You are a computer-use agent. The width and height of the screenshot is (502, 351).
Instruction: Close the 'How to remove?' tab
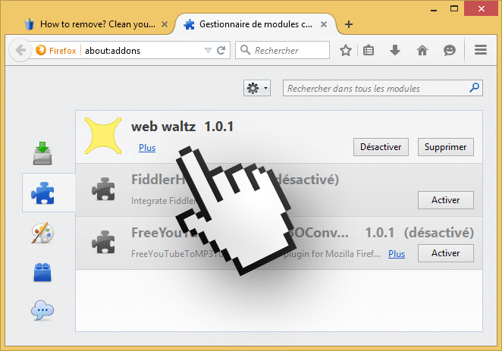pos(165,24)
